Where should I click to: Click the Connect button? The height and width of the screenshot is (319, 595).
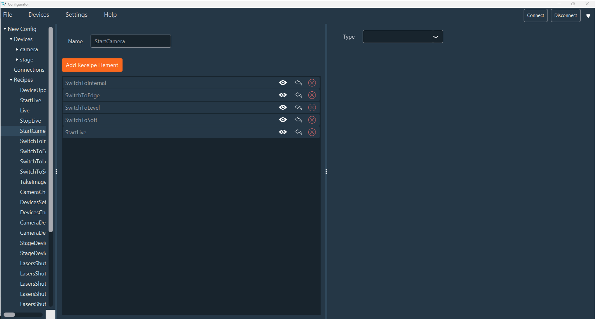coord(535,15)
